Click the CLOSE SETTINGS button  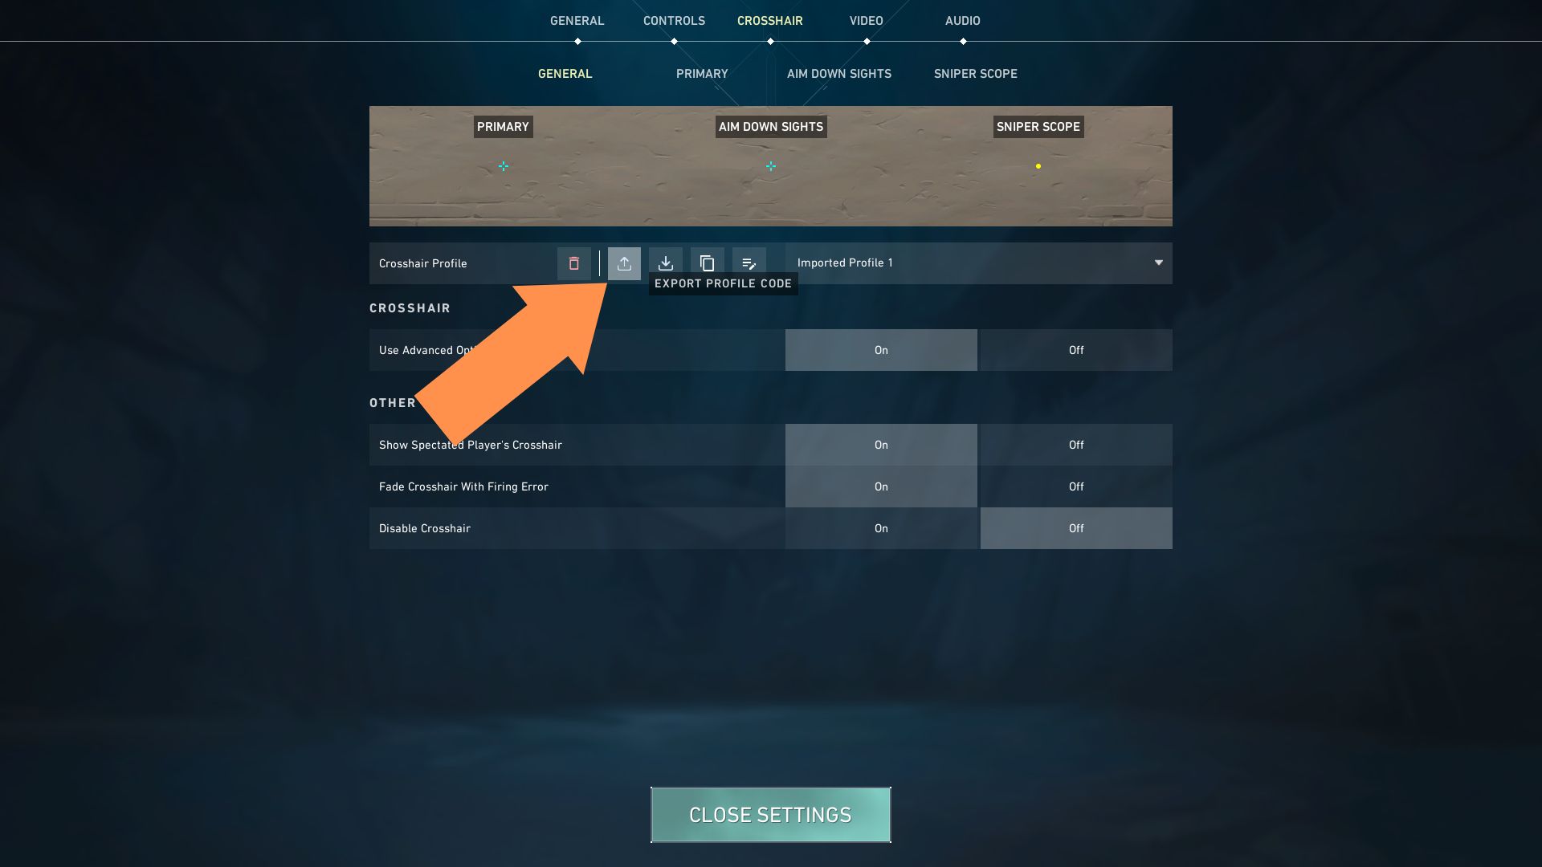click(770, 814)
